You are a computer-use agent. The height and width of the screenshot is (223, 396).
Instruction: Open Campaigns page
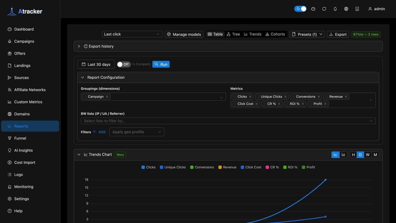(x=30, y=41)
